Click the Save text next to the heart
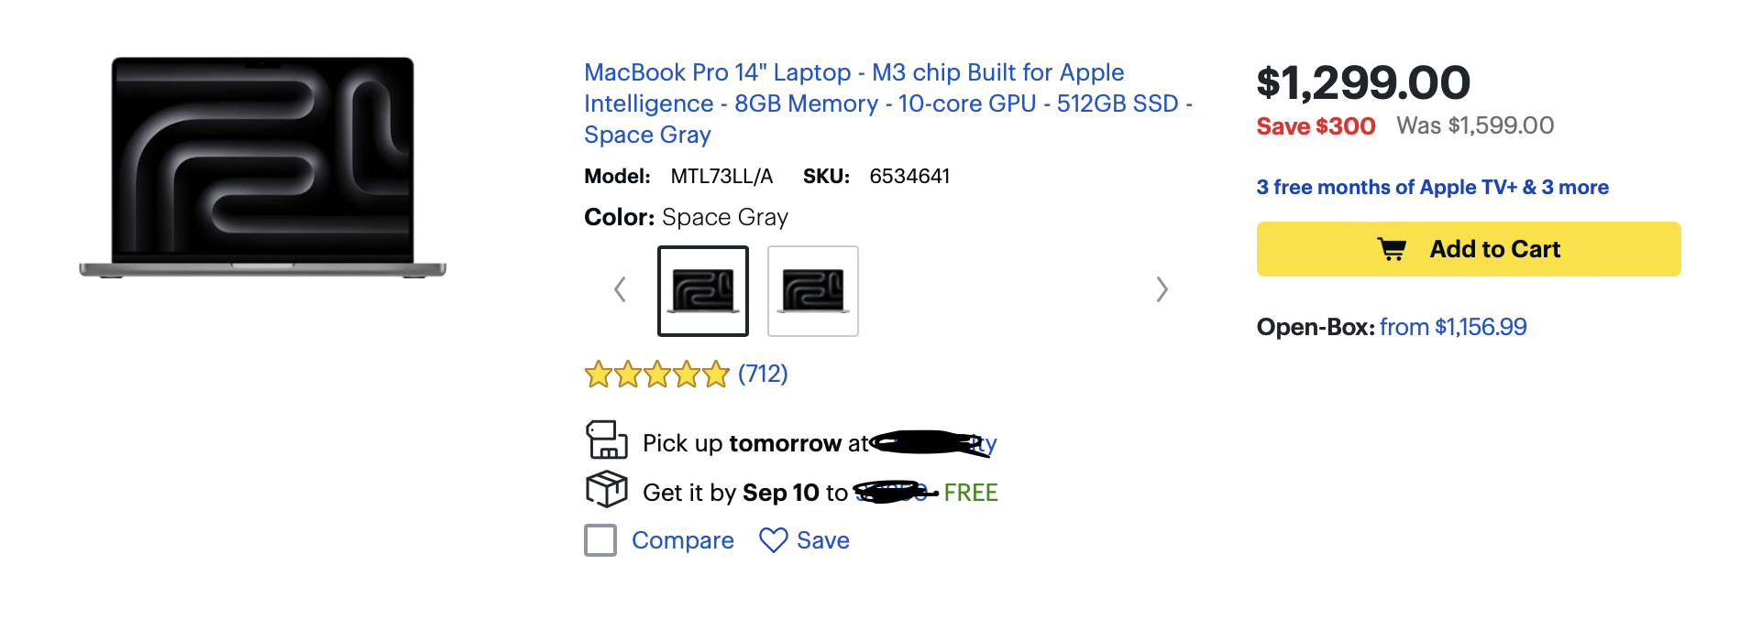The image size is (1740, 619). point(822,540)
